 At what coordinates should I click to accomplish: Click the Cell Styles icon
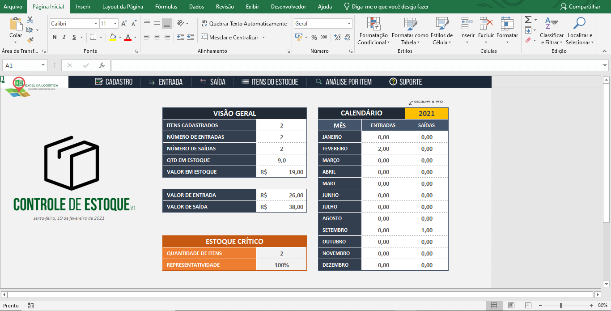coord(442,30)
